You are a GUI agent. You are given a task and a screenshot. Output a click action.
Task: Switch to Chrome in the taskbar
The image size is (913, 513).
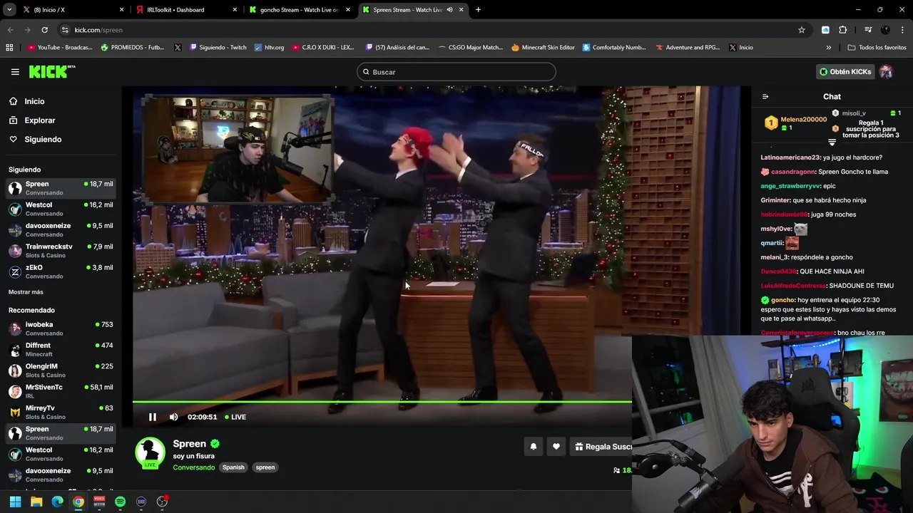point(78,502)
